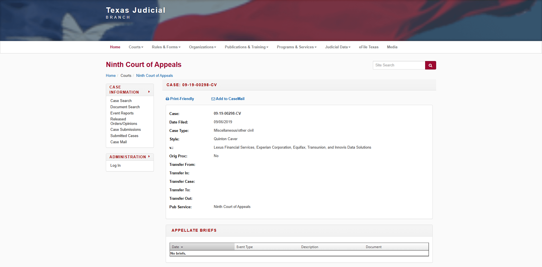The width and height of the screenshot is (542, 267).
Task: Click the Add to CaseMail link text
Action: click(x=230, y=99)
